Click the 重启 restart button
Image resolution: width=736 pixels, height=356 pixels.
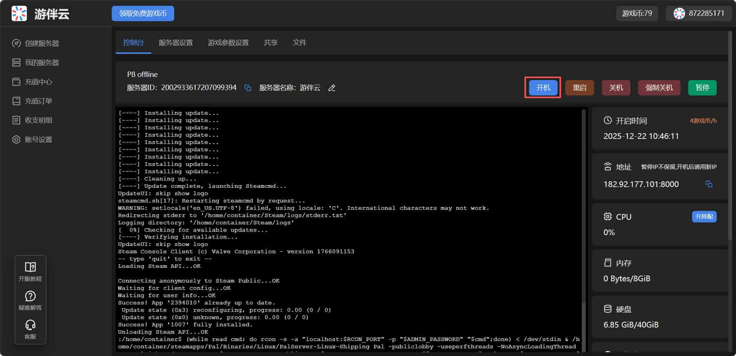(x=579, y=88)
